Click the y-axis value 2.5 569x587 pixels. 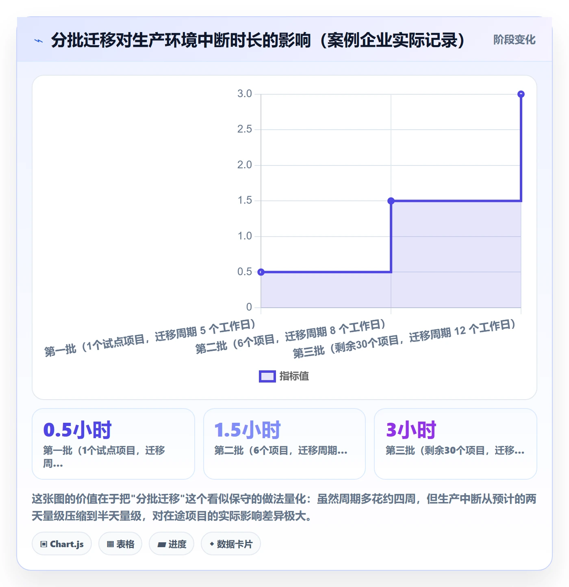pos(245,129)
